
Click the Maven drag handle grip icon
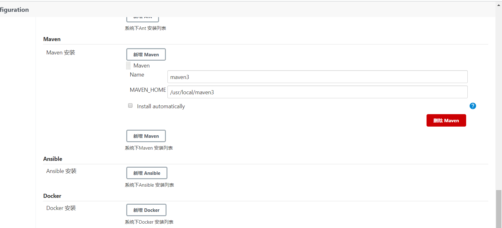128,65
